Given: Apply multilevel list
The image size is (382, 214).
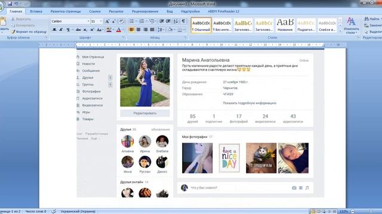Looking at the screenshot, I should click(x=152, y=21).
